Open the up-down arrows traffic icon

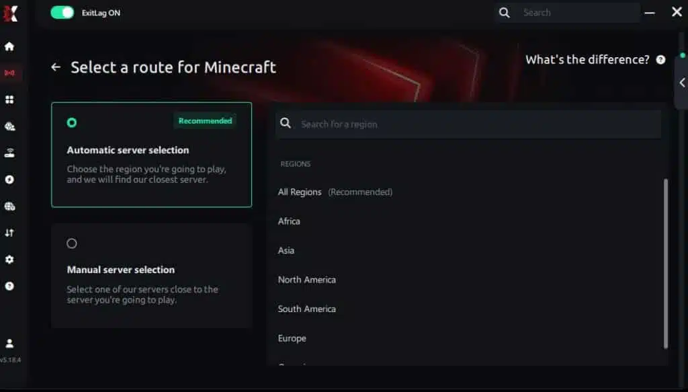pos(9,233)
